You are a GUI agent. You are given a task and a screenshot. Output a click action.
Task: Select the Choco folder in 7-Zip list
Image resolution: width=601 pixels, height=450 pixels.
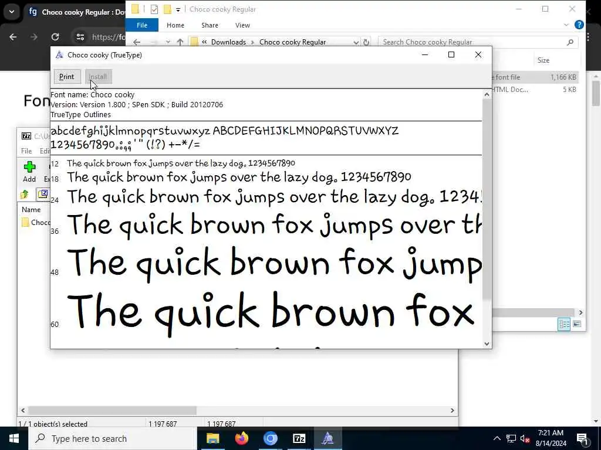(x=36, y=222)
